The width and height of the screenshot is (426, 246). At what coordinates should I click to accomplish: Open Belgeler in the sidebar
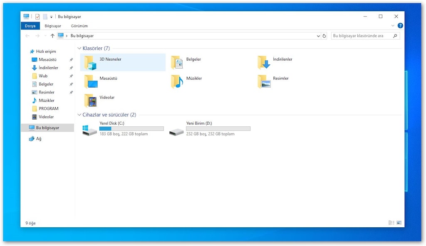coord(43,84)
